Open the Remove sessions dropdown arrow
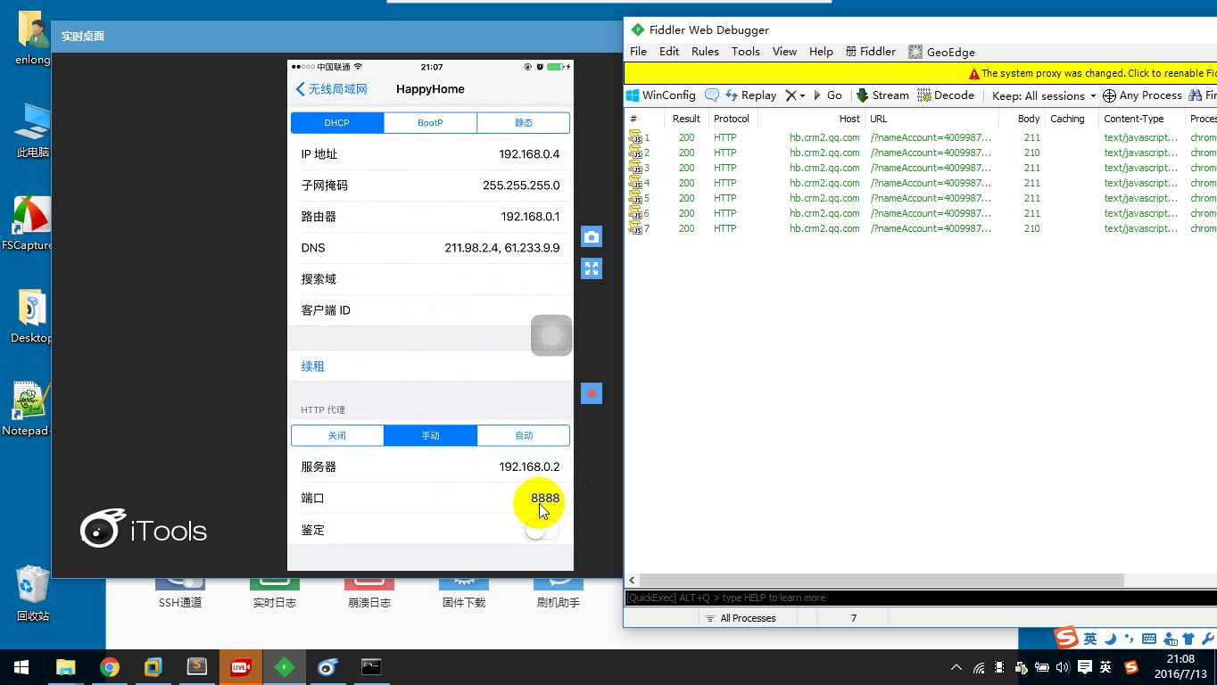 tap(802, 95)
